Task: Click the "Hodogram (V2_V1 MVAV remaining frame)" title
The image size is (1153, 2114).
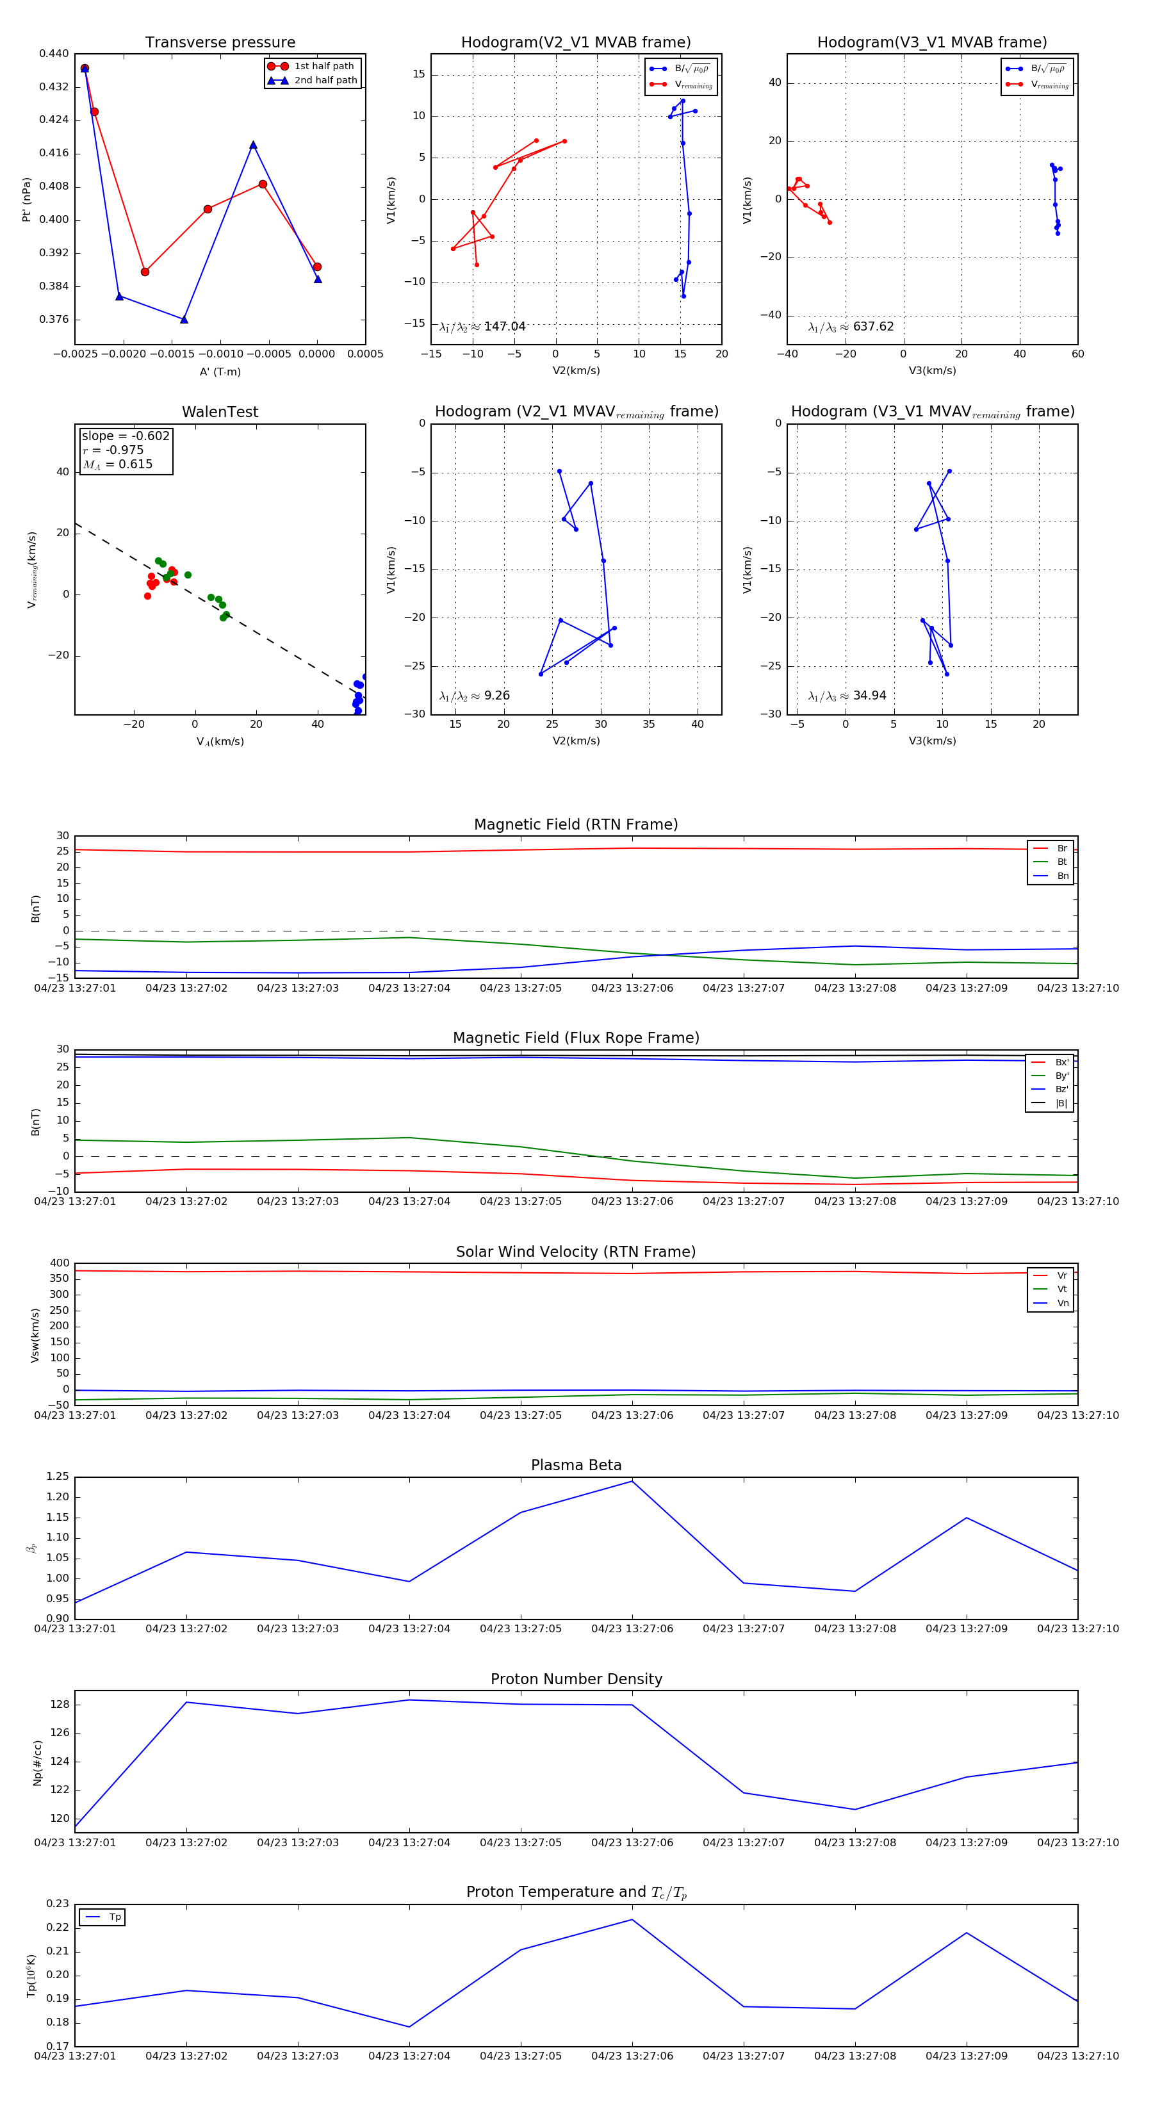Action: (x=576, y=412)
